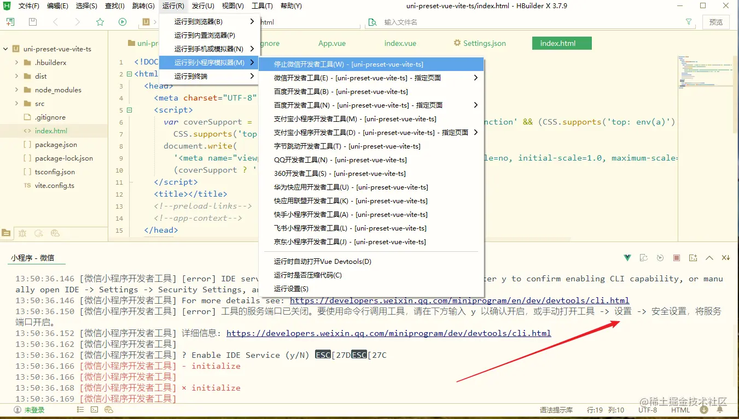Expand the .hbuilderx folder

click(x=17, y=63)
